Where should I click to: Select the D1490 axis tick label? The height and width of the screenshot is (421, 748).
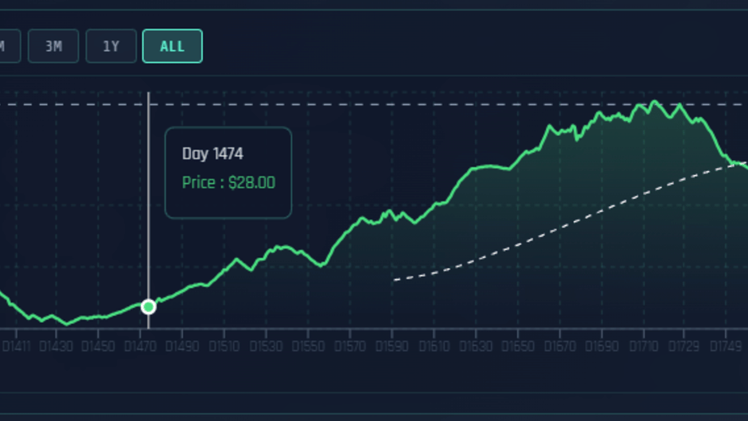click(x=181, y=347)
